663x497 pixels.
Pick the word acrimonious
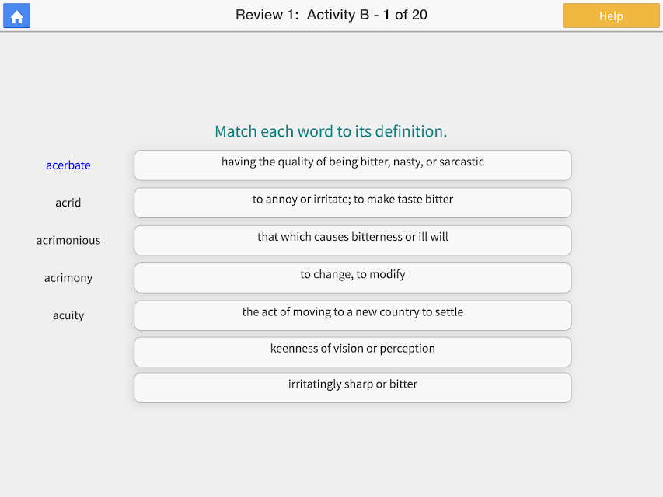pos(68,241)
